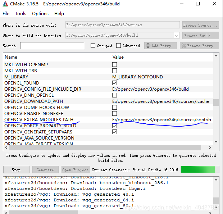Screen dimensions: 223x214
Task: Click the OPENCV_CONFIG_FILE_INCLUDE_DIR build path value
Action: click(150, 89)
